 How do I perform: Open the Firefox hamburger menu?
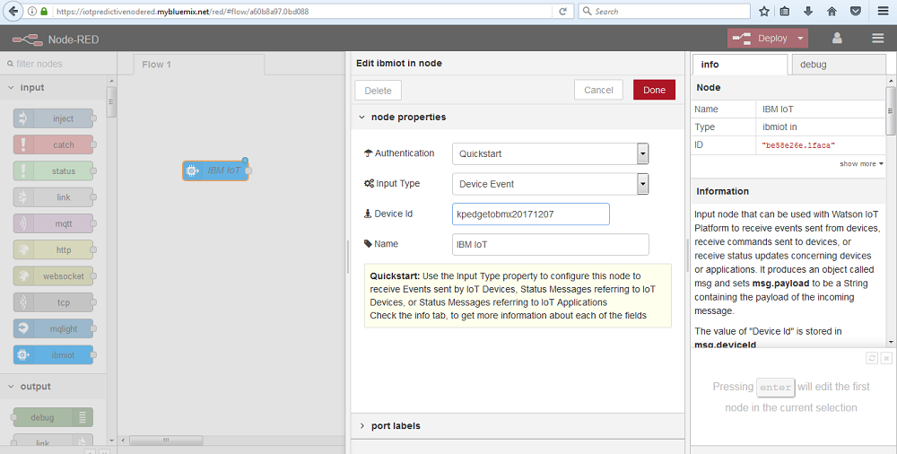click(x=883, y=11)
